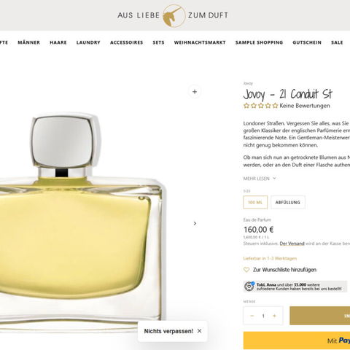Viewport: 350px width, 350px height.
Task: Open the Der Versand link
Action: pos(292,244)
